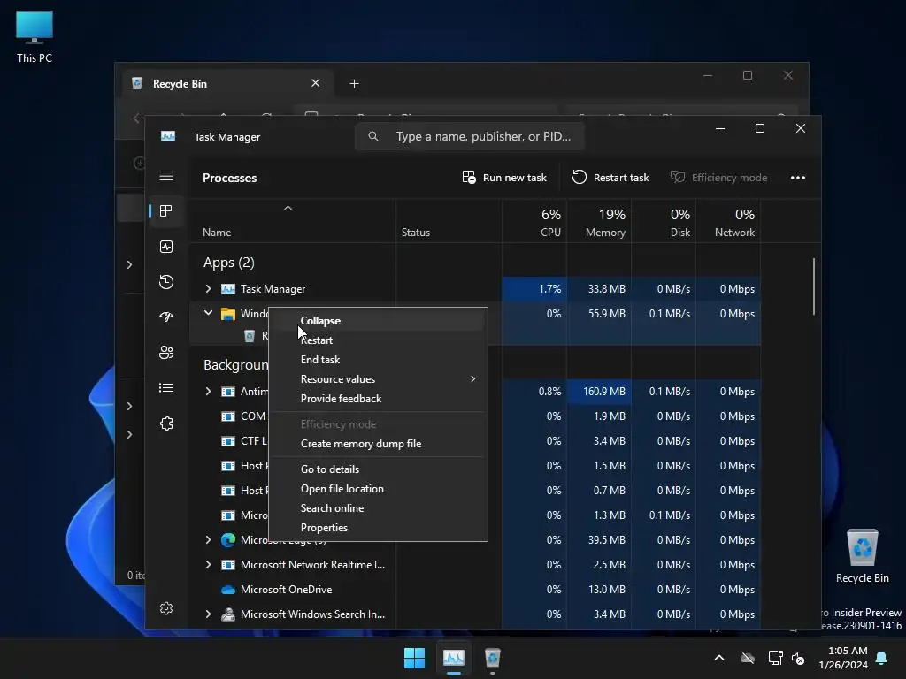906x679 pixels.
Task: Choose Go to details in context menu
Action: tap(378, 469)
